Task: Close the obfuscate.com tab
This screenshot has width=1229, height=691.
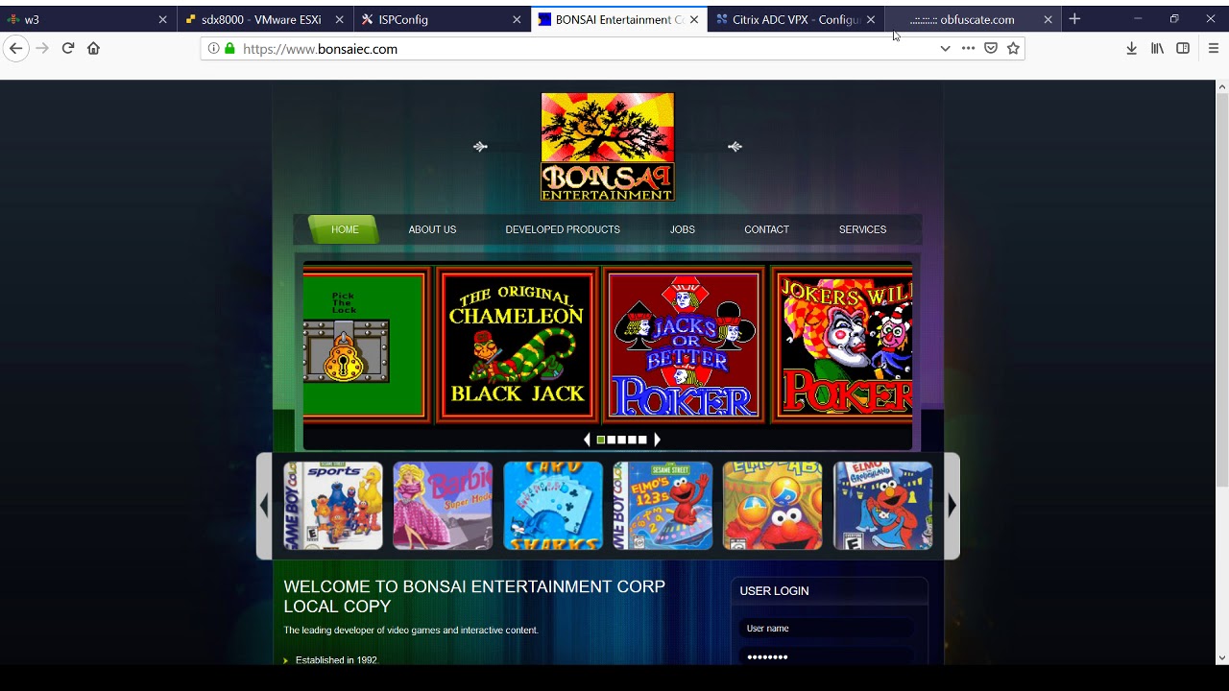Action: pyautogui.click(x=1048, y=19)
